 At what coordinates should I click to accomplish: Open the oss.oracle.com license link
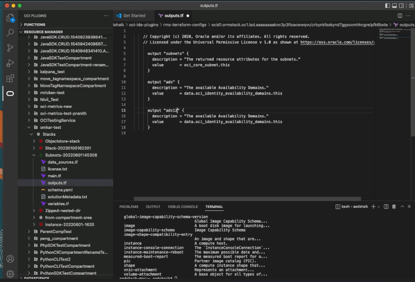[337, 42]
